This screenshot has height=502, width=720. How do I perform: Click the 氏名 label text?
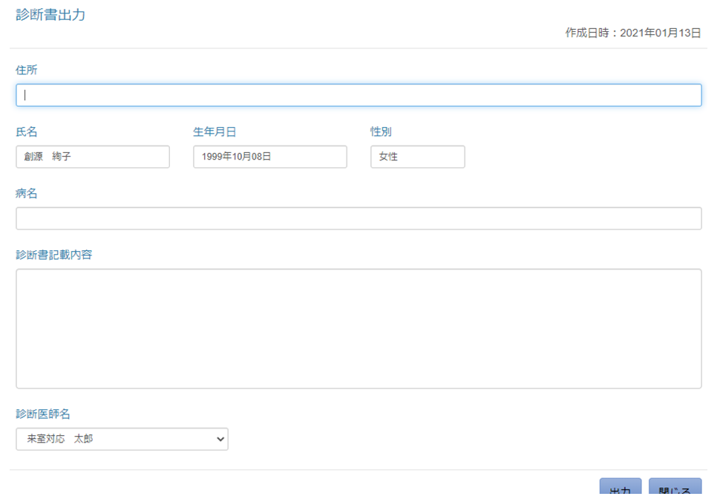[27, 131]
